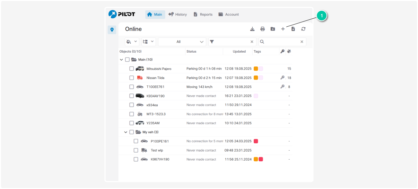The width and height of the screenshot is (418, 189).
Task: Tick the checkbox for Test wlp
Action: click(136, 150)
